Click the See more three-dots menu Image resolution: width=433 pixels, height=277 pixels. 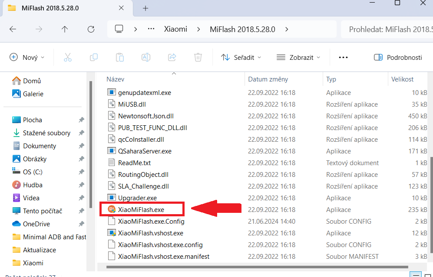[343, 57]
